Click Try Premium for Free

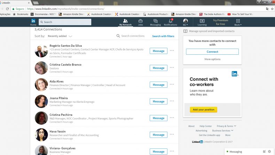point(220,22)
